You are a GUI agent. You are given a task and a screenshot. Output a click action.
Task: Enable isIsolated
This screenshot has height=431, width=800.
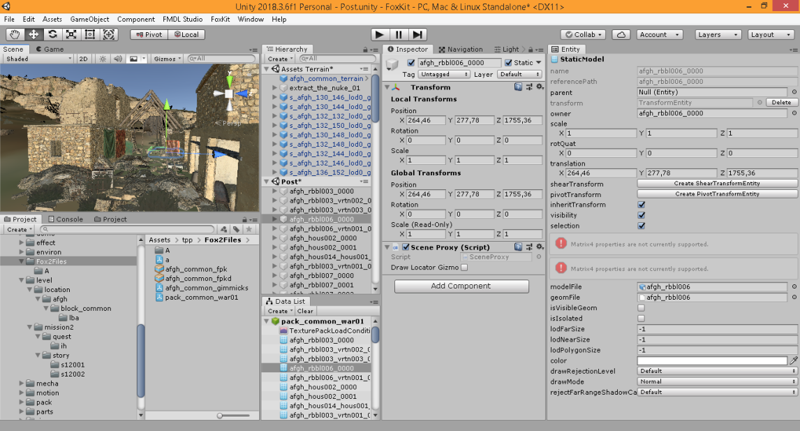point(642,318)
